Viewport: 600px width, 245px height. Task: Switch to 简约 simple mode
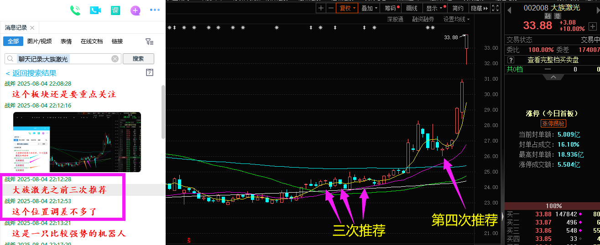click(458, 8)
